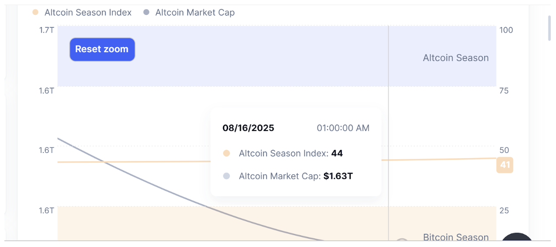Click the vertical page scrollbar thumb
Viewport: 556px width, 247px height.
[549, 28]
